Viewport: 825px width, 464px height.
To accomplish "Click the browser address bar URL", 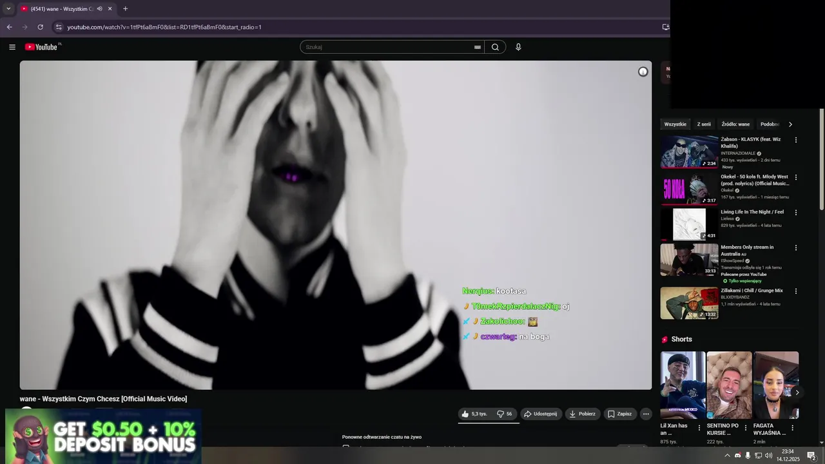I will (x=164, y=27).
